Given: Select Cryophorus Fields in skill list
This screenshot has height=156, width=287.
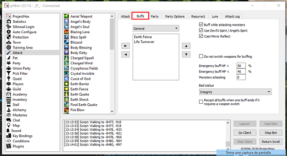Looking at the screenshot, I should (84, 68).
